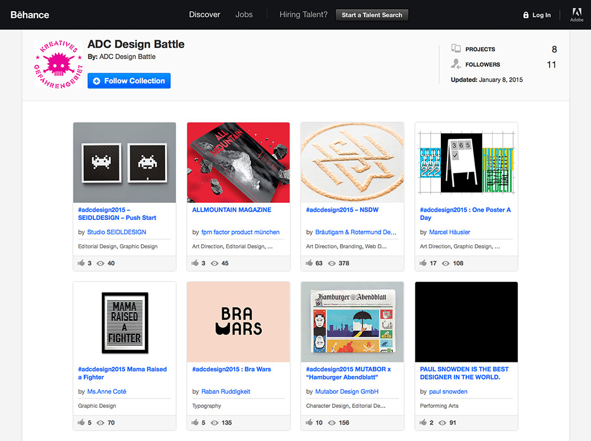Open '#adcdesign2015 – SEIDLDESIGN – Push Start' title
Viewport: 591px width, 441px height.
click(117, 214)
